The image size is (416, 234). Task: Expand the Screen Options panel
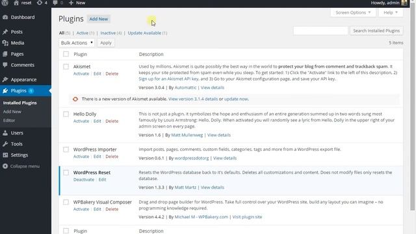click(x=353, y=12)
